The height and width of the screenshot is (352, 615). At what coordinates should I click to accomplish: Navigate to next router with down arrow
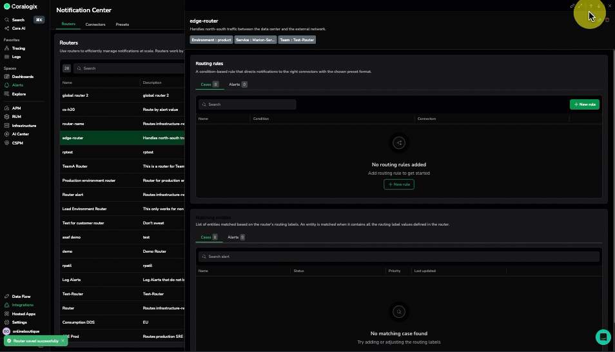click(x=599, y=6)
